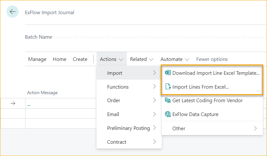Click Fewer options link
The width and height of the screenshot is (267, 156).
pyautogui.click(x=212, y=59)
